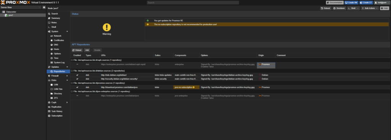Collapse the System menu arrow
Viewport: 391px width, 140px height.
pos(67,32)
